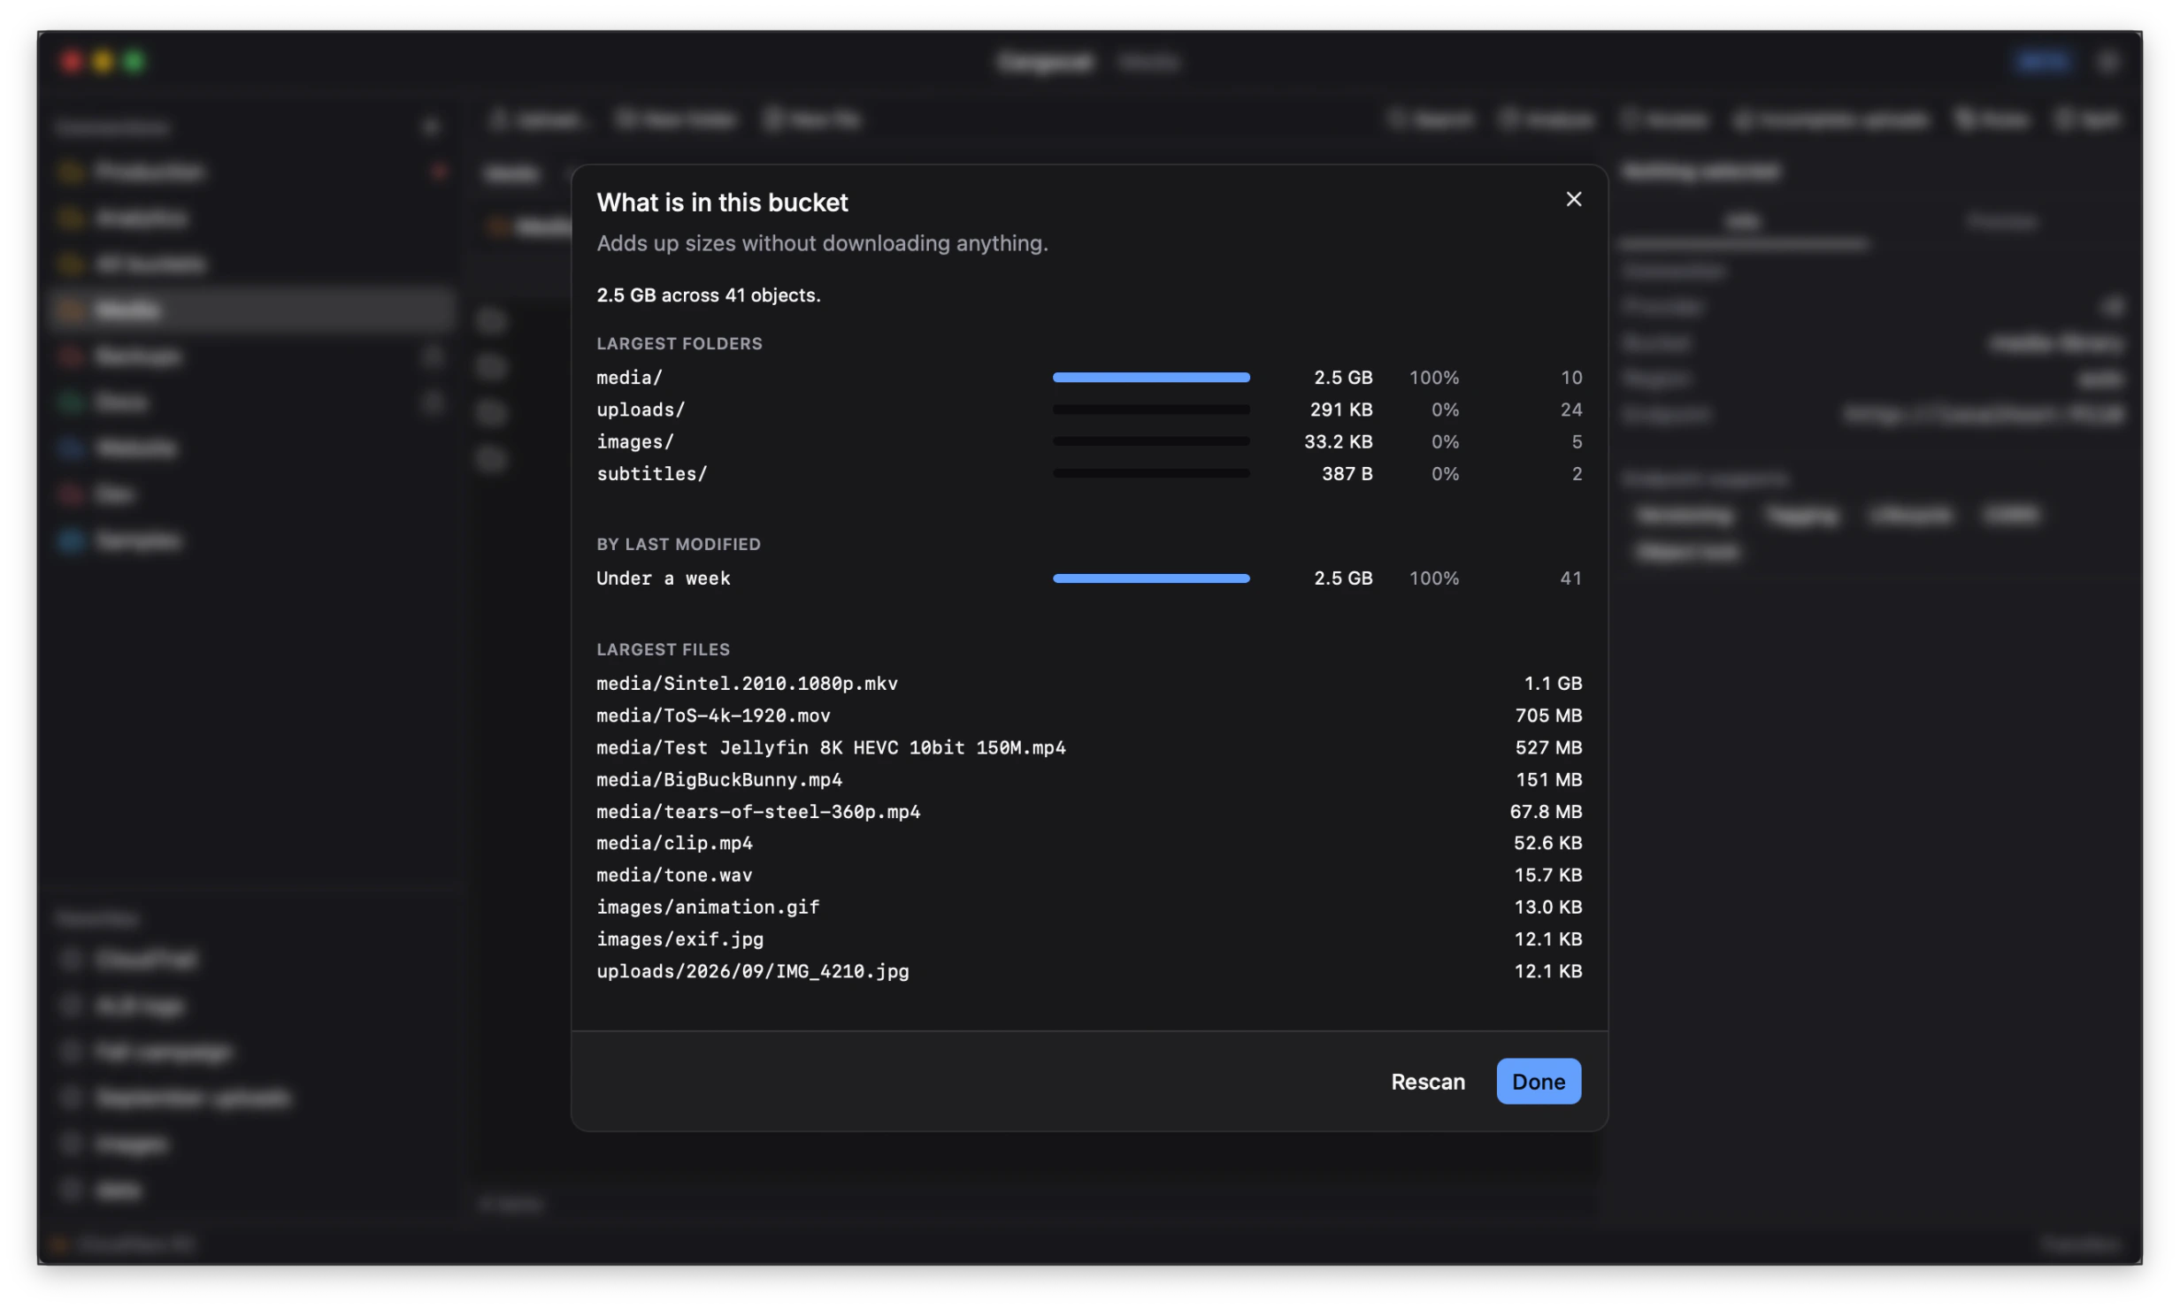The height and width of the screenshot is (1309, 2180).
Task: Close the bucket summary dialog with the X
Action: coord(1573,199)
